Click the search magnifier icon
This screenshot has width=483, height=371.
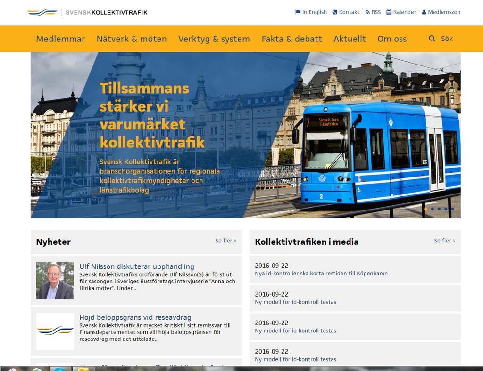coord(432,39)
